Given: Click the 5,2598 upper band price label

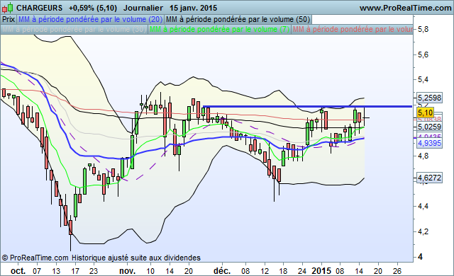Looking at the screenshot, I should [x=430, y=98].
